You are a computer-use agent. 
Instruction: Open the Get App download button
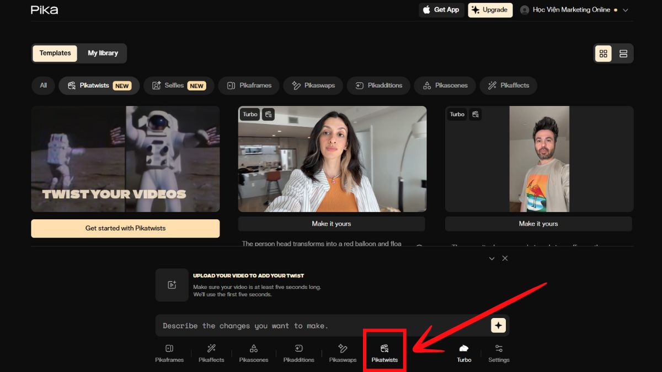(x=441, y=10)
